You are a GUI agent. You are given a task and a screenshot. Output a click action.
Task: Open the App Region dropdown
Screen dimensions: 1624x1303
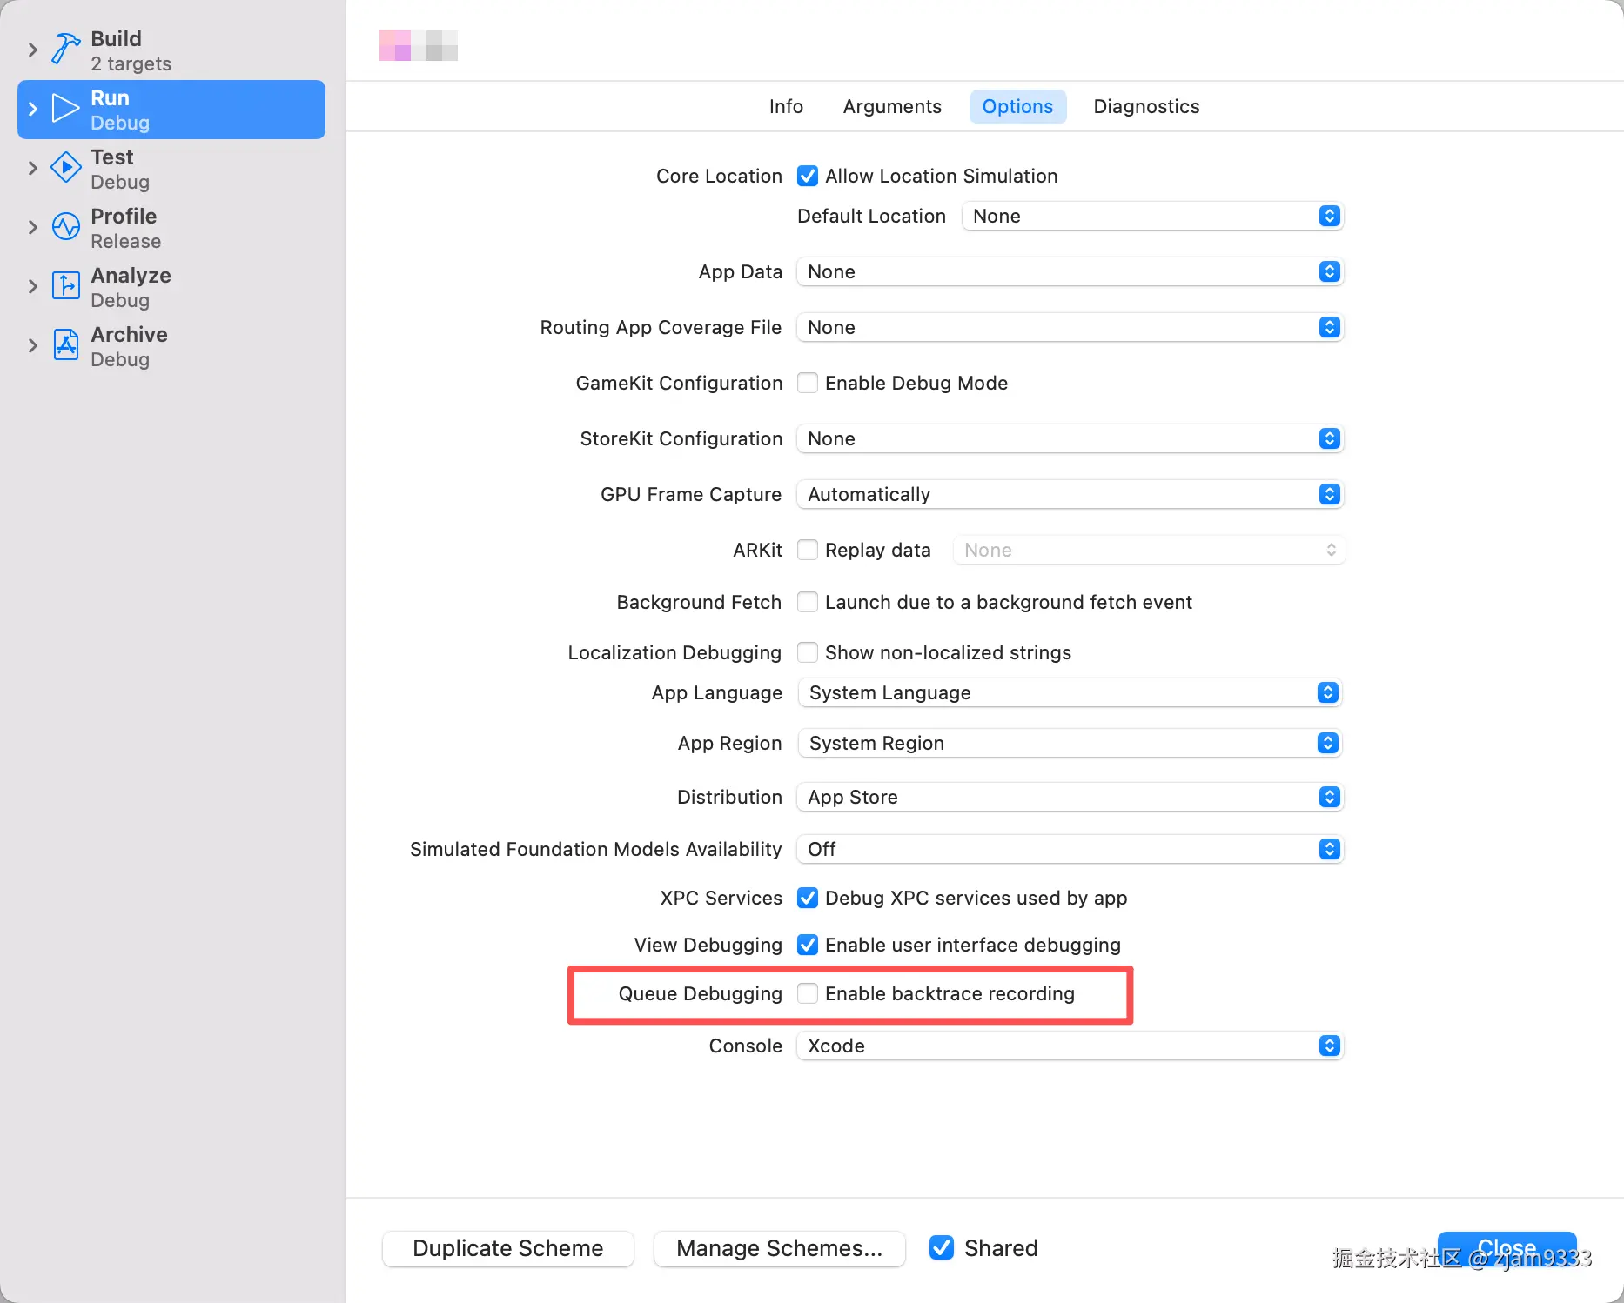[1070, 743]
